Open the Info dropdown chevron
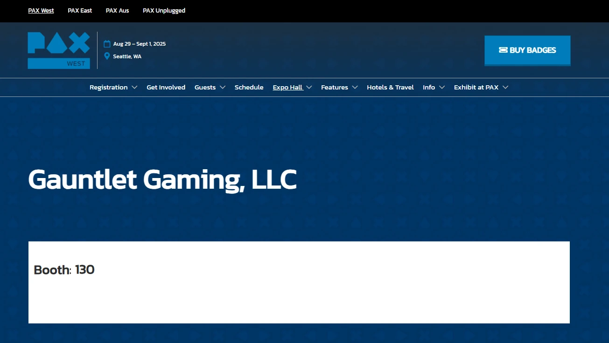609x343 pixels. 442,88
